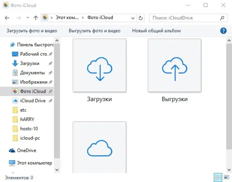Open the hosts-10 folder
232x182 pixels.
click(x=25, y=129)
